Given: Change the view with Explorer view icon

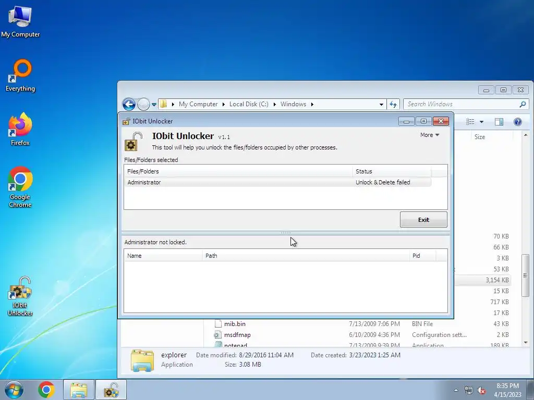Looking at the screenshot, I should pyautogui.click(x=470, y=122).
